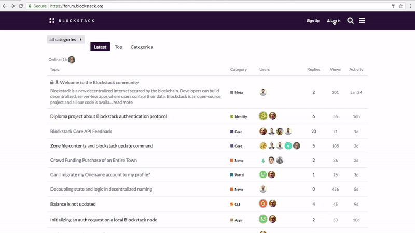The height and width of the screenshot is (233, 415).
Task: Select the Latest tab
Action: [100, 47]
